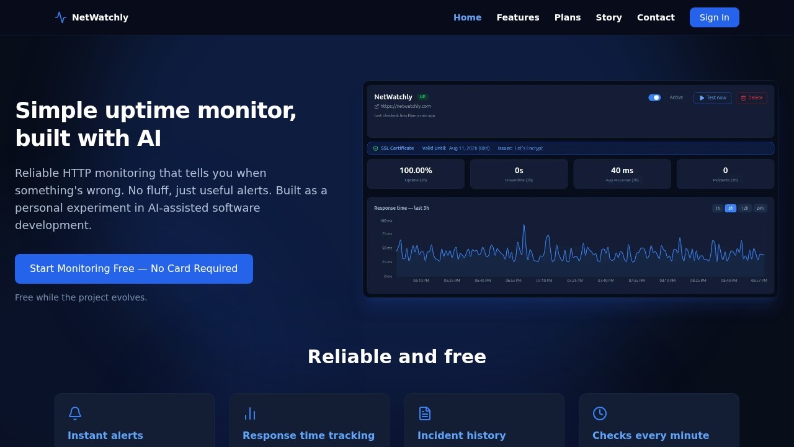Click the trash icon on Delete button
This screenshot has width=794, height=447.
(743, 97)
